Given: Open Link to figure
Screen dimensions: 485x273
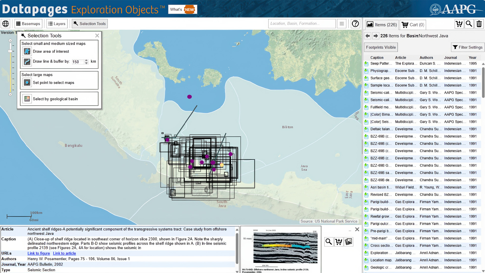Looking at the screenshot, I should 39,253.
